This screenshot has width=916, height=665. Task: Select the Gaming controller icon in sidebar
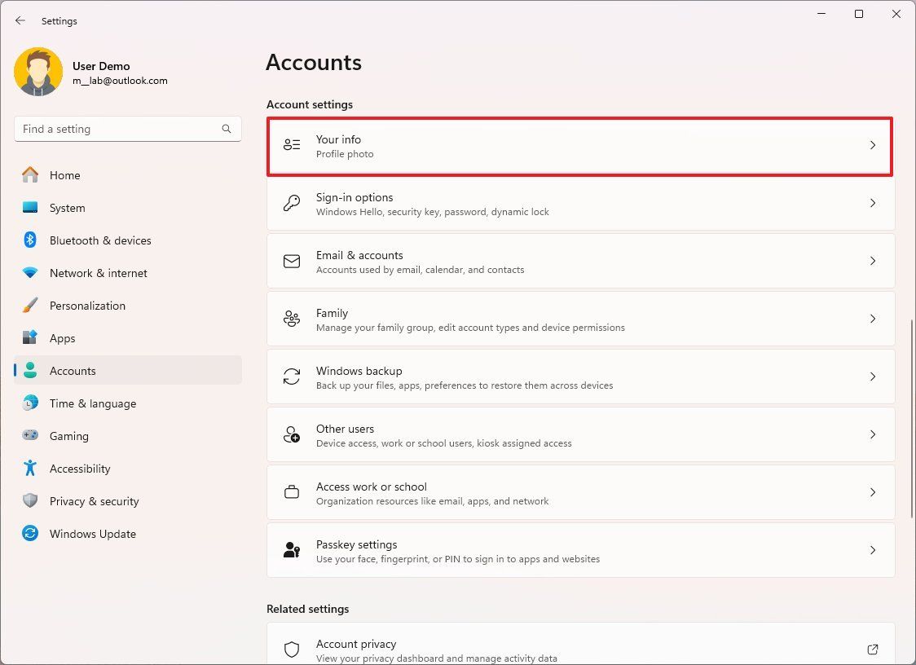30,436
